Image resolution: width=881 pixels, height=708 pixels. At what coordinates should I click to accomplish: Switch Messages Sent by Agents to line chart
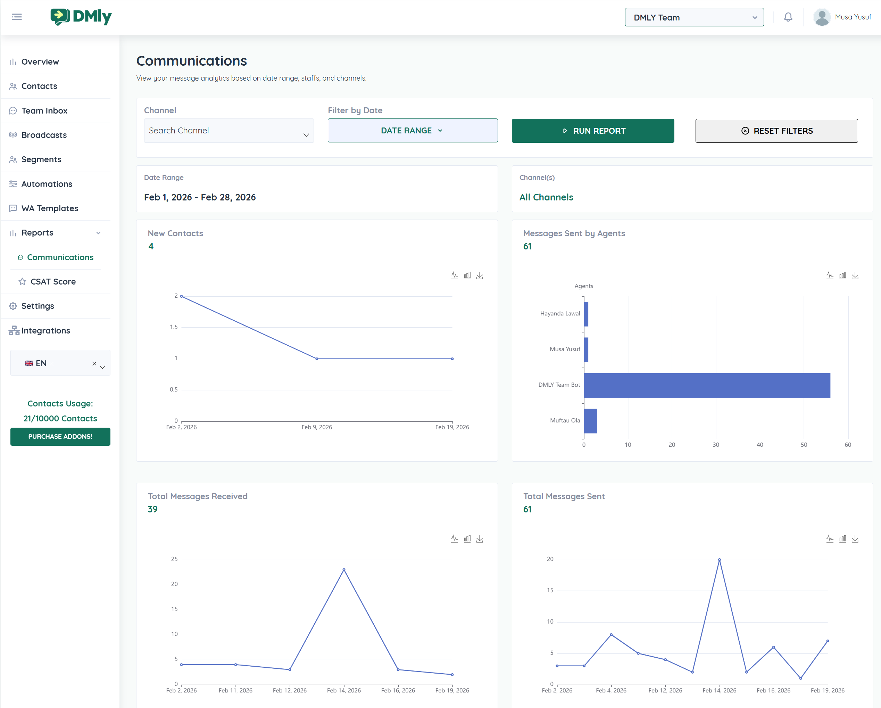click(830, 275)
